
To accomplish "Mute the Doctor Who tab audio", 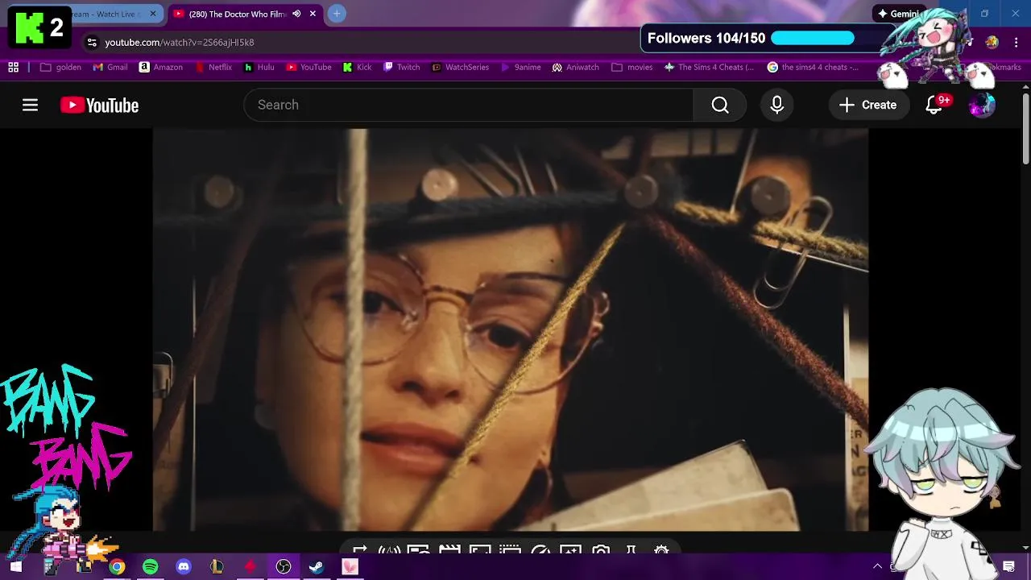I will click(x=296, y=14).
